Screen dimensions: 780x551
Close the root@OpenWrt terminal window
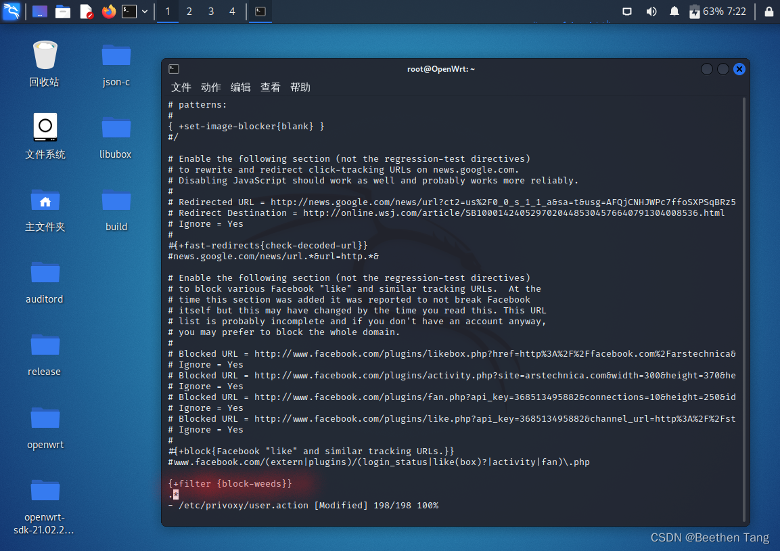(739, 69)
